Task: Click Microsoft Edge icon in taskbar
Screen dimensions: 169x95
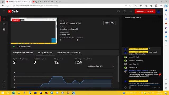Action: coord(13,93)
